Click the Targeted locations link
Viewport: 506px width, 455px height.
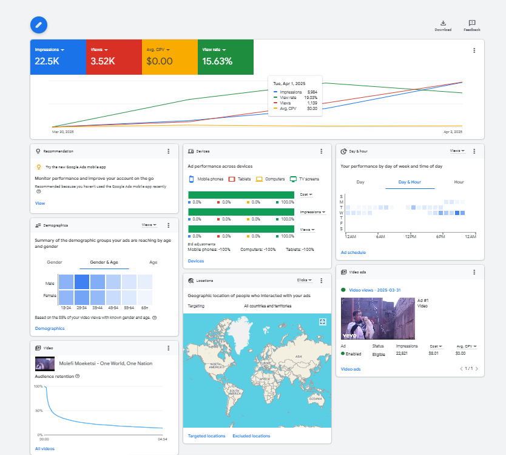(206, 436)
